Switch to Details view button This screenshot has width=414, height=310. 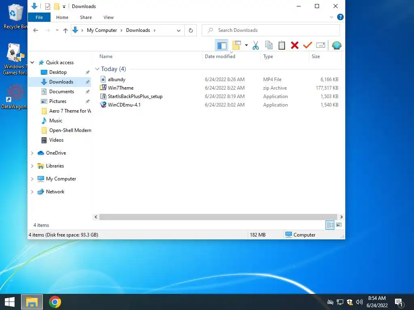[x=330, y=225]
